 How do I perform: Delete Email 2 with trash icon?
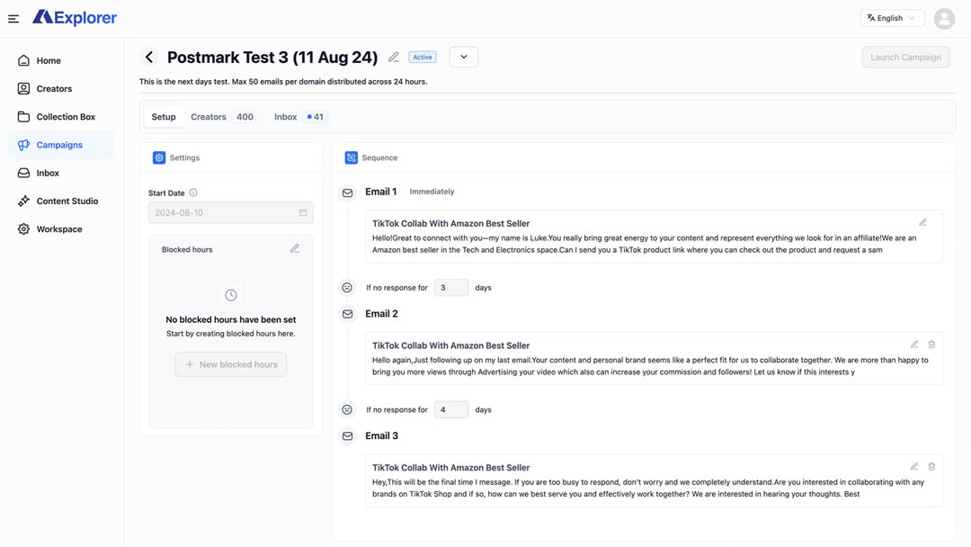click(x=931, y=345)
